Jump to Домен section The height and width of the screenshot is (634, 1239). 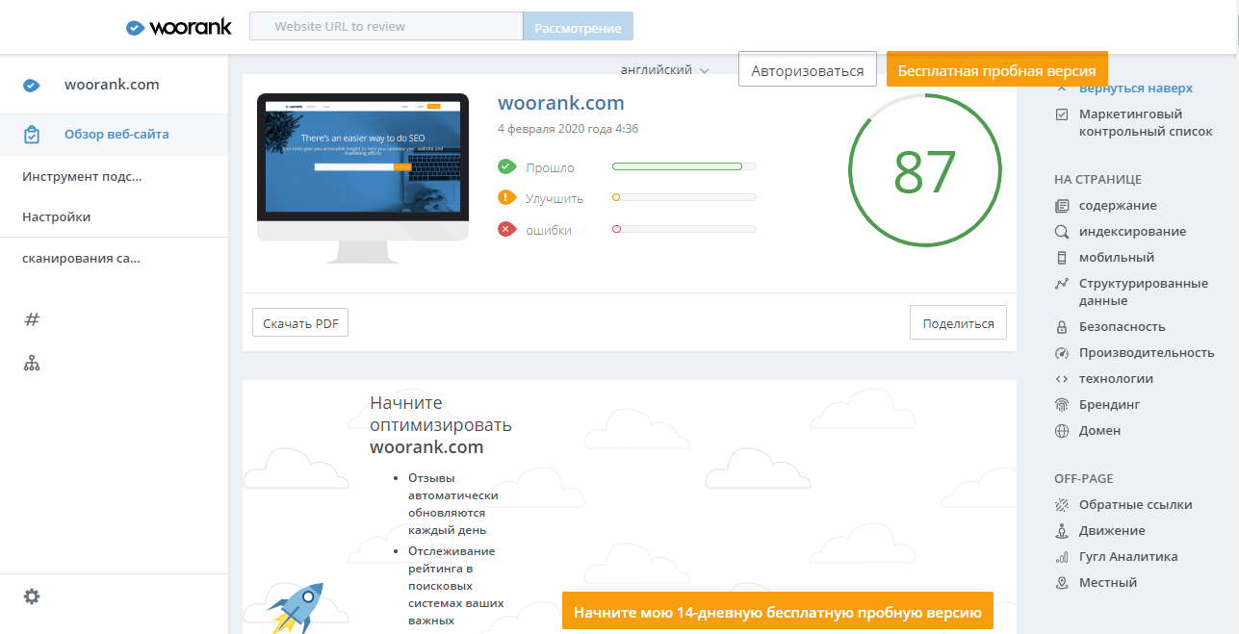(1100, 431)
